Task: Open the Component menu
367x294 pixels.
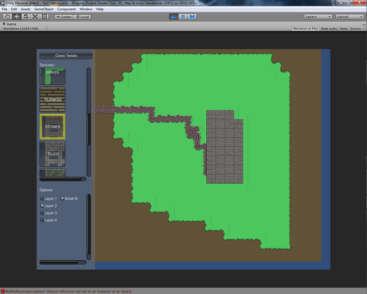Action: point(67,9)
